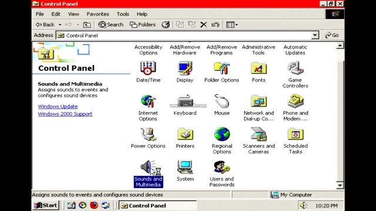Open the Printers folder icon
Viewport: 376px width, 211px height.
(185, 134)
